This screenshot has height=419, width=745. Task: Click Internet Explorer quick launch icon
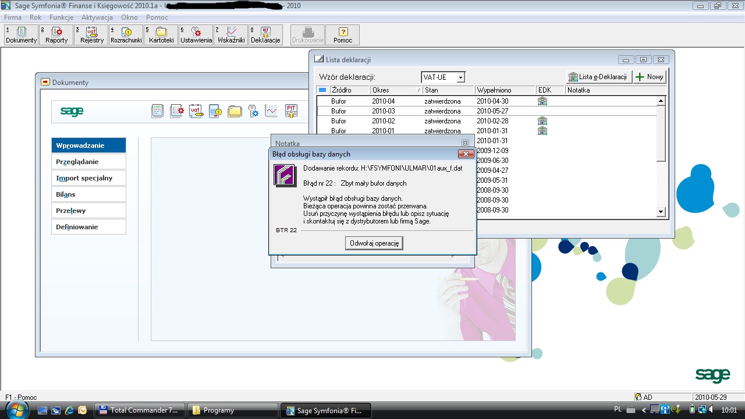click(x=69, y=410)
